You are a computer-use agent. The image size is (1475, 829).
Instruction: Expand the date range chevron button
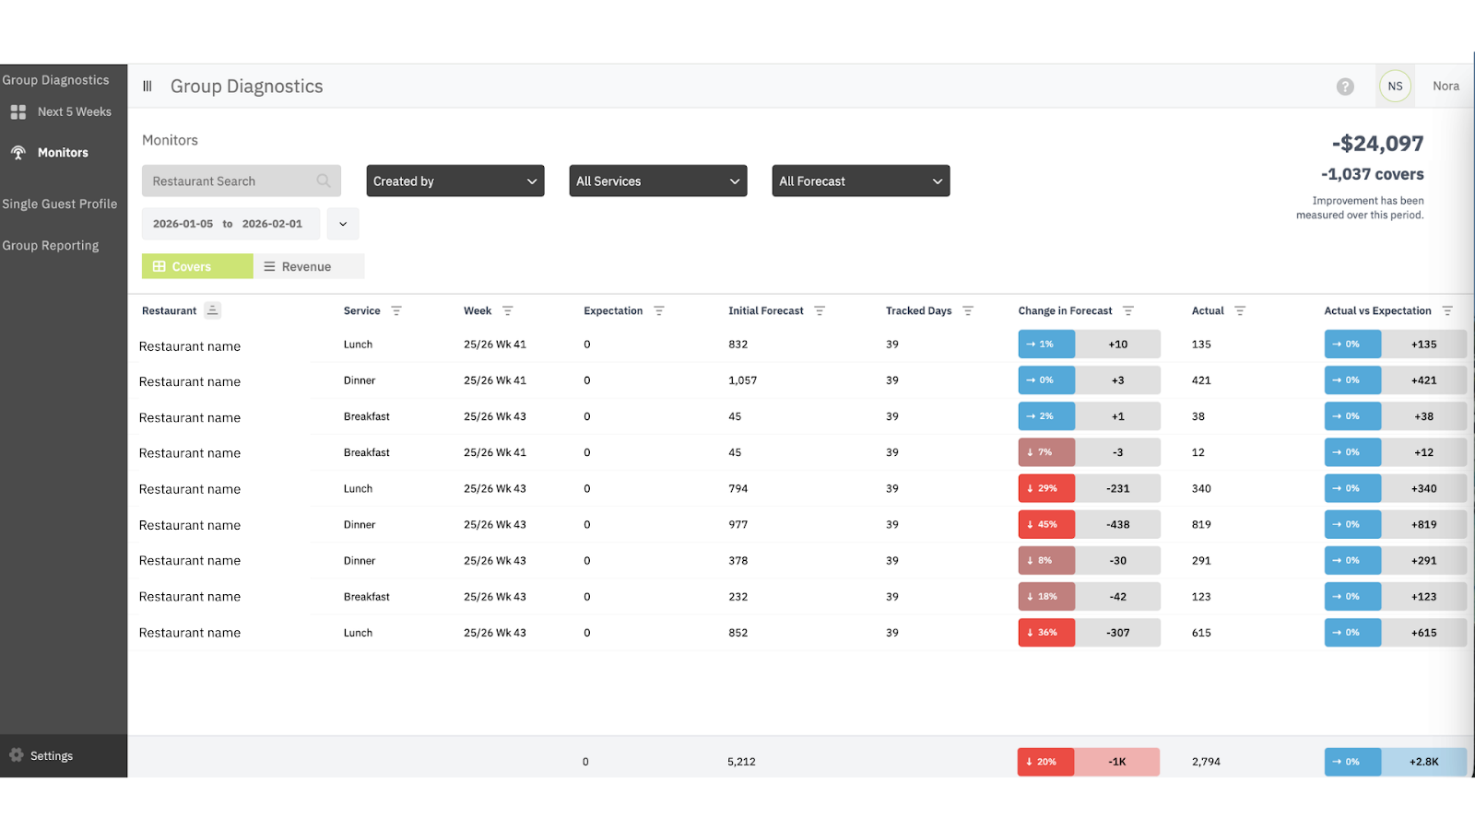pos(343,224)
